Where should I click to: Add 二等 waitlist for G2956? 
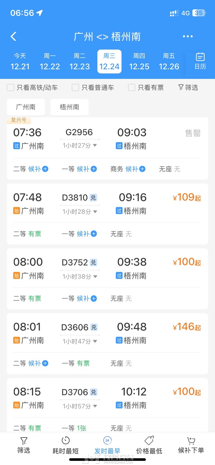click(45, 169)
